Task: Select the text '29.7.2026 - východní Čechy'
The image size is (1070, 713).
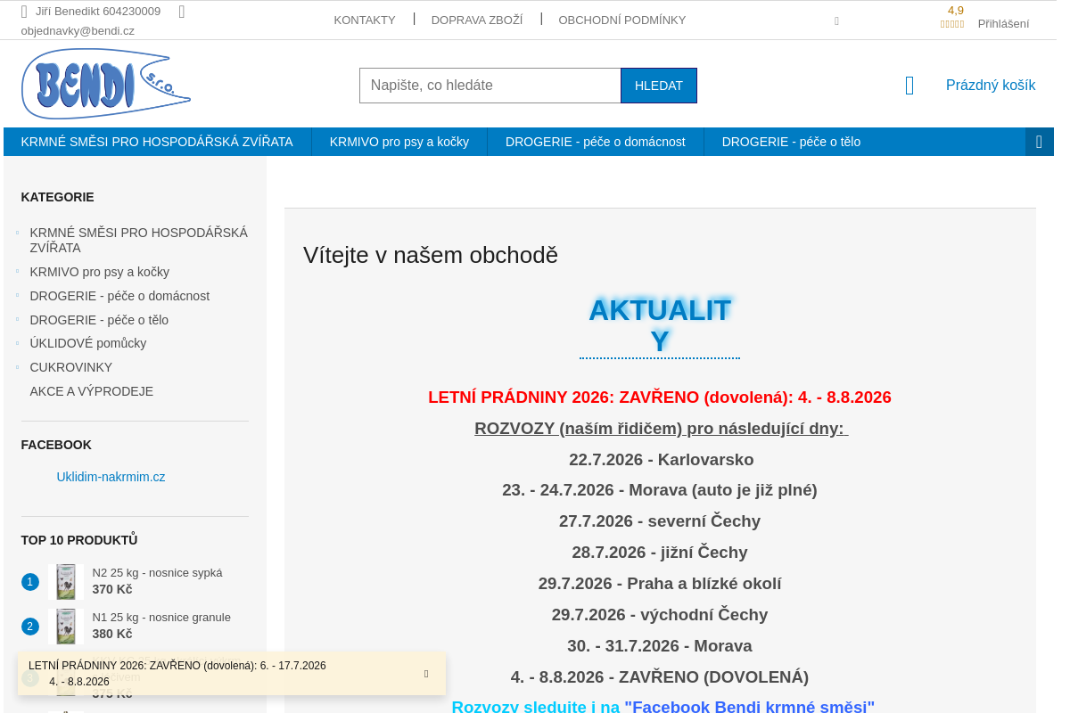Action: pyautogui.click(x=660, y=615)
